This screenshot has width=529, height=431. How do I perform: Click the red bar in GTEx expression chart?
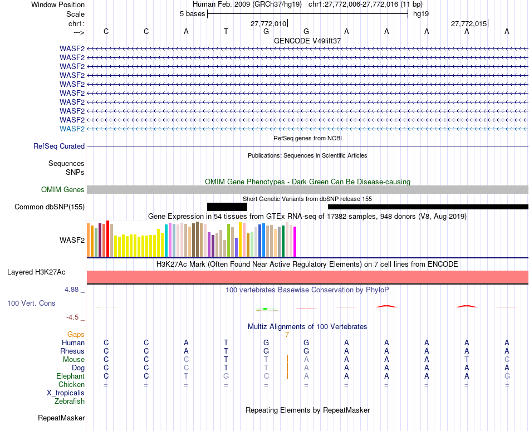click(x=108, y=239)
